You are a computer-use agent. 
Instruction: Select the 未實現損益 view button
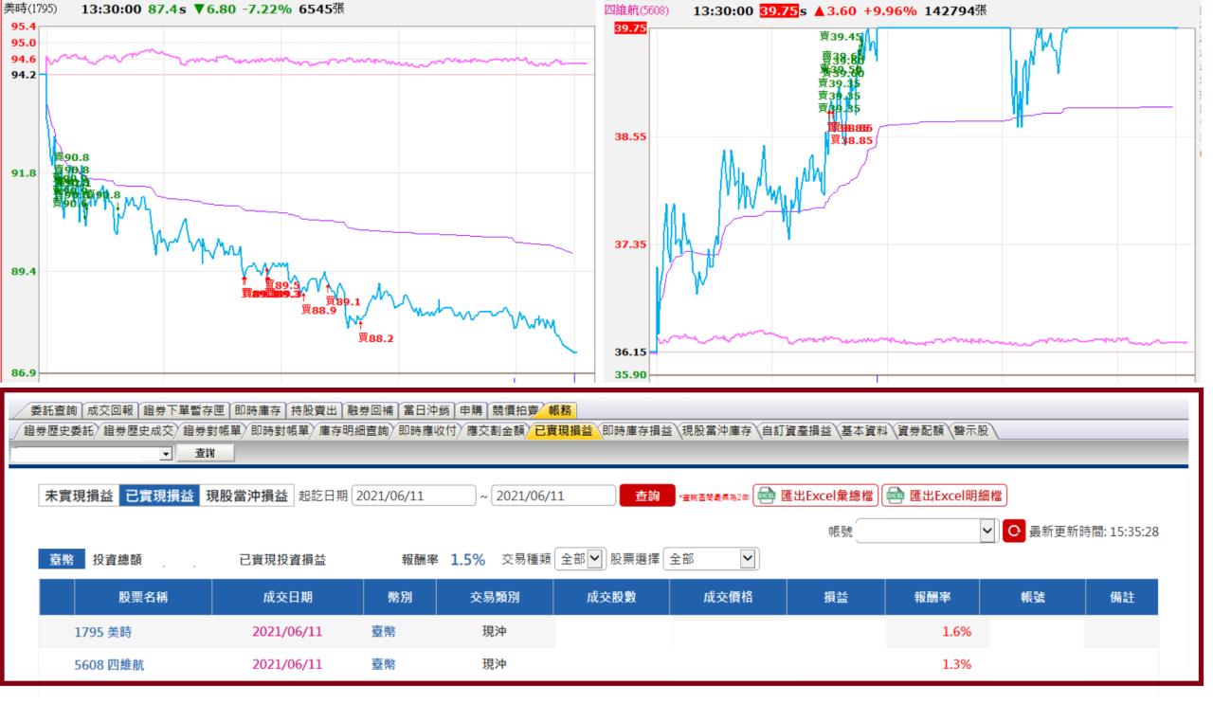tap(79, 496)
